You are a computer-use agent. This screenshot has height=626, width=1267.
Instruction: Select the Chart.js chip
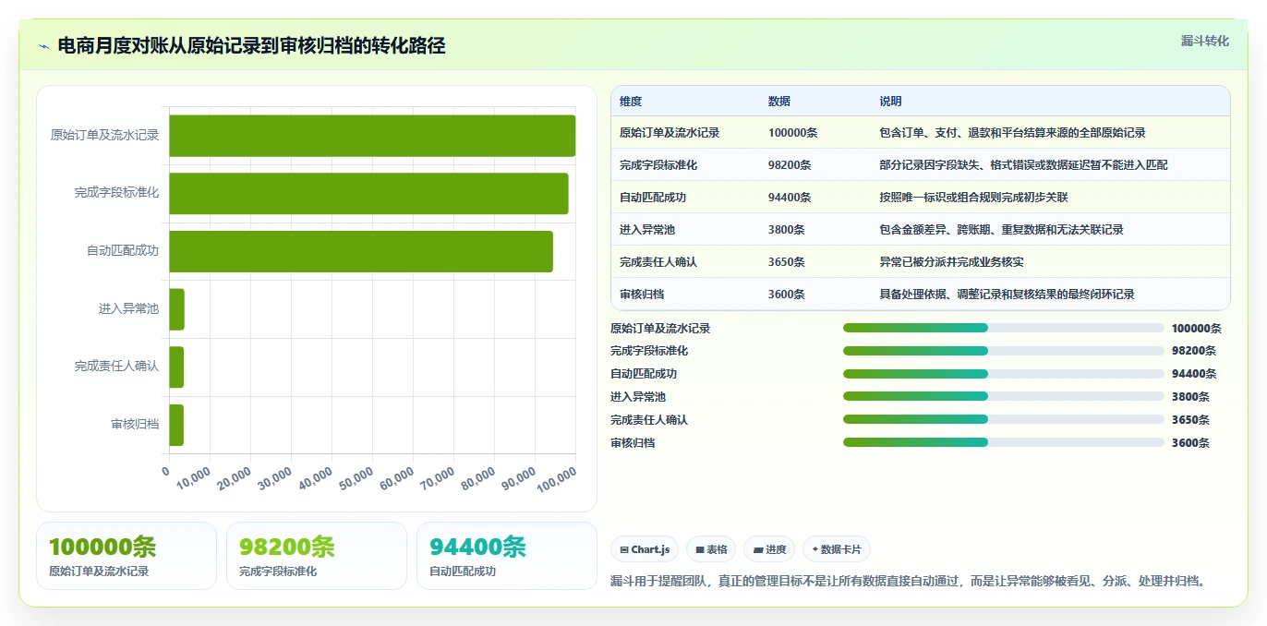pos(645,549)
